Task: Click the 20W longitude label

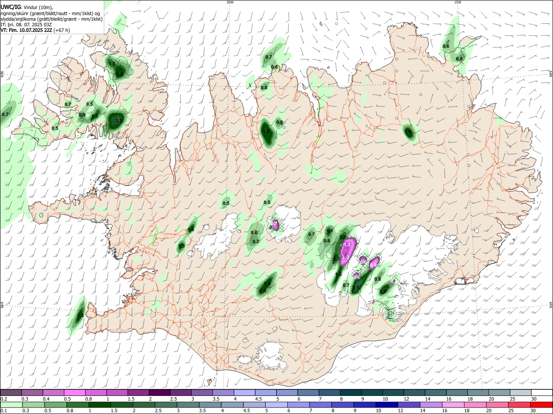Action: [x=230, y=2]
